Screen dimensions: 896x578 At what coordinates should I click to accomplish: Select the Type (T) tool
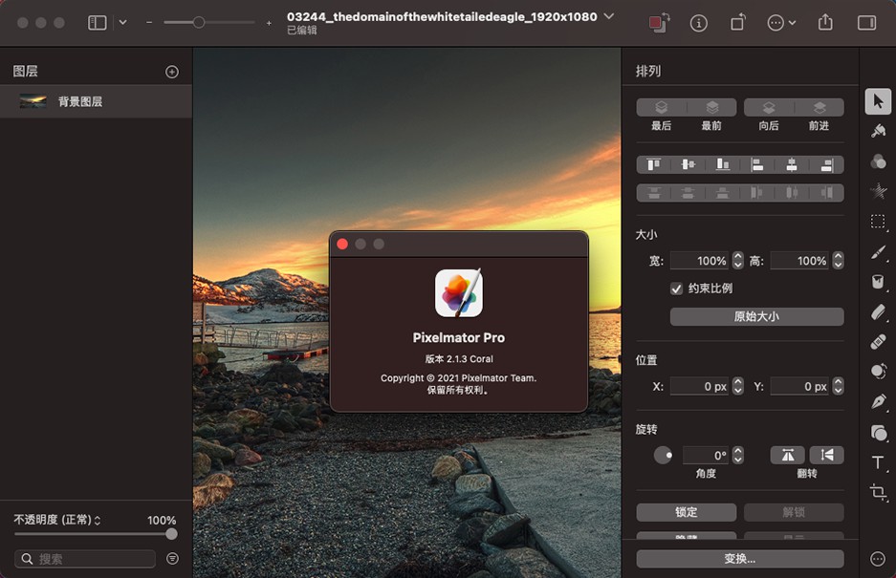[878, 462]
